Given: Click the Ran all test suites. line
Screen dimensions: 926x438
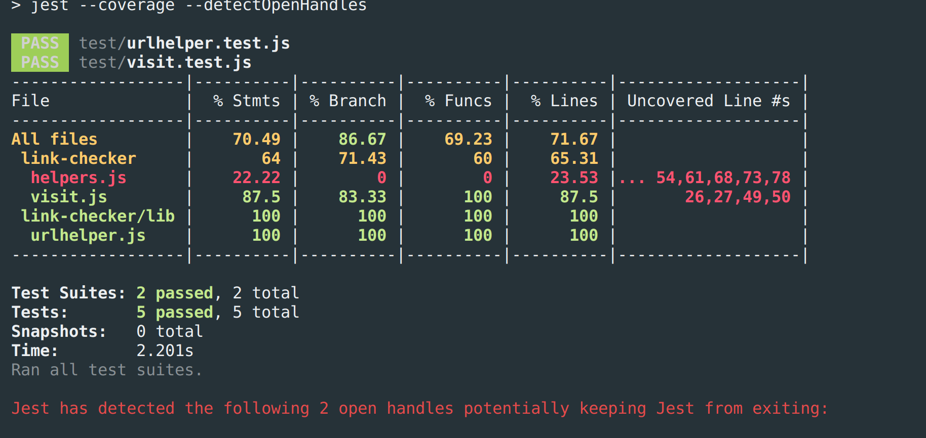Looking at the screenshot, I should pyautogui.click(x=107, y=370).
